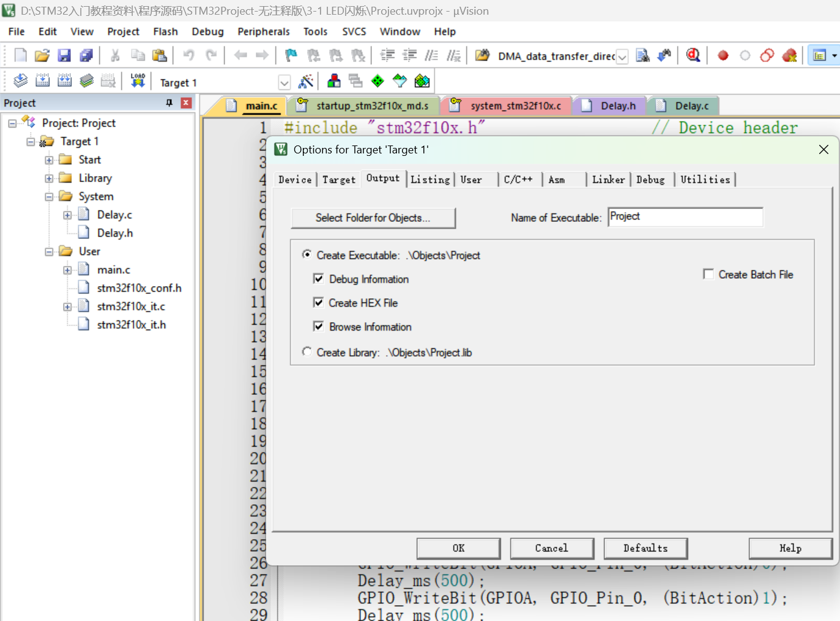
Task: Click the Comment selection icon
Action: (431, 56)
